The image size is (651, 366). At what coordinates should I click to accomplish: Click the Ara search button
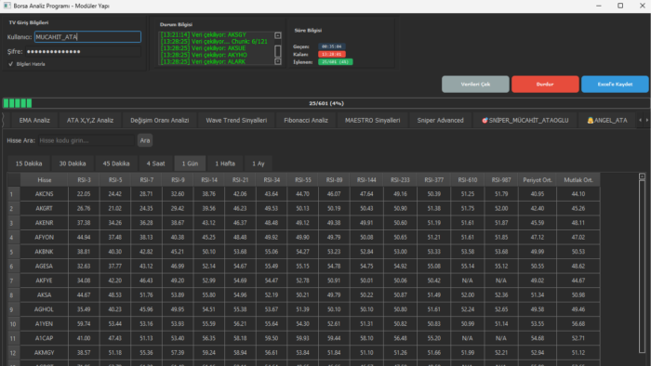145,140
